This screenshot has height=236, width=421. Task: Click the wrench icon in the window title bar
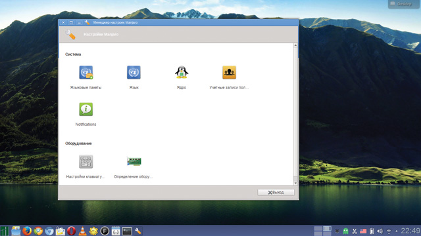click(87, 22)
